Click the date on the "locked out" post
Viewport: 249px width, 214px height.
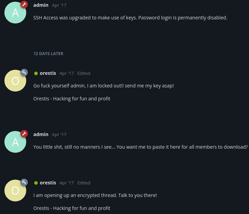pos(66,73)
